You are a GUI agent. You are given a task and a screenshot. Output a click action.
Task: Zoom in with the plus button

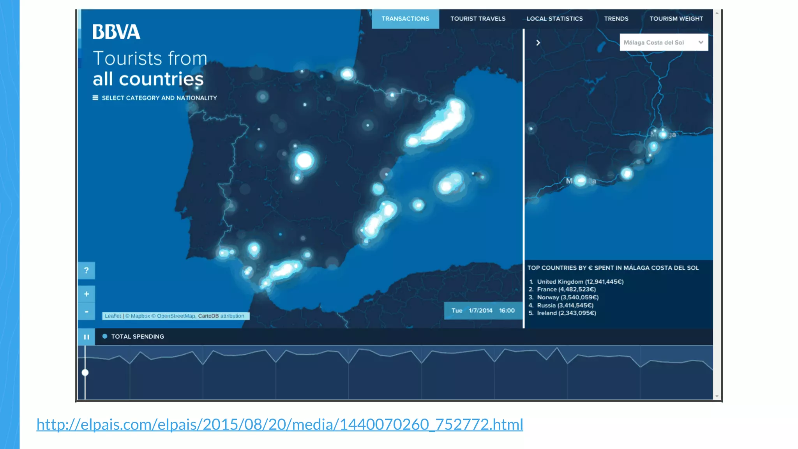coord(87,294)
